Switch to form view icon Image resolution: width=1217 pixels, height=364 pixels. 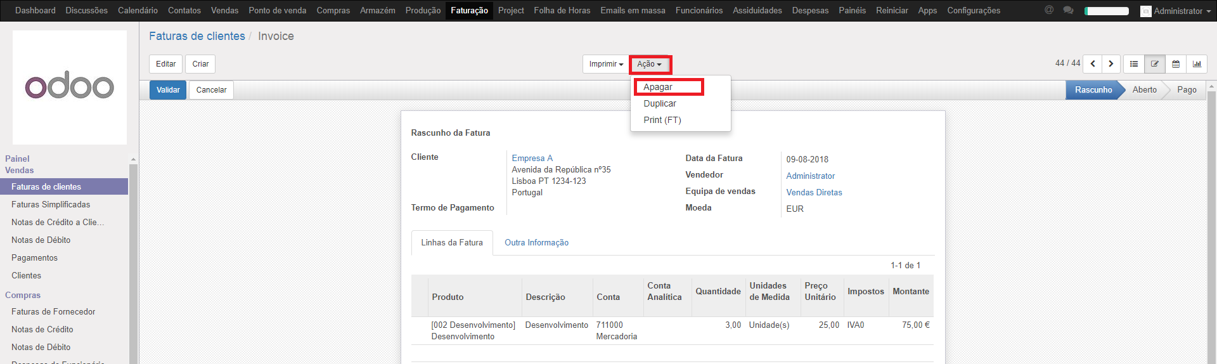1155,64
